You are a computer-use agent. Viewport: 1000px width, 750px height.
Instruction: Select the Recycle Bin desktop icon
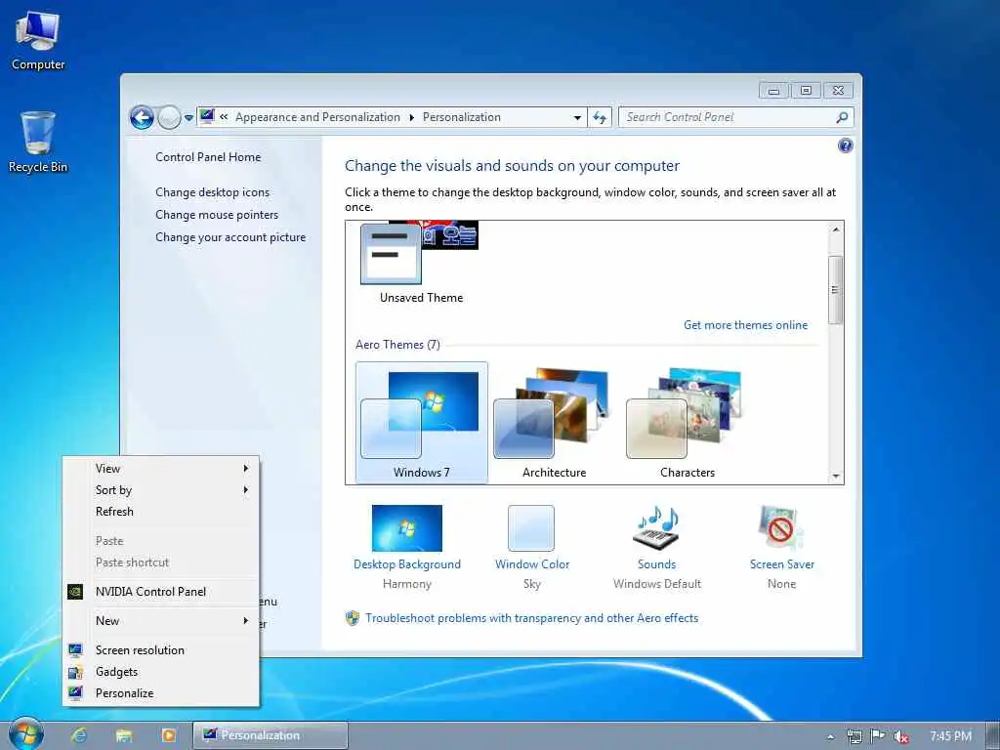[x=38, y=142]
